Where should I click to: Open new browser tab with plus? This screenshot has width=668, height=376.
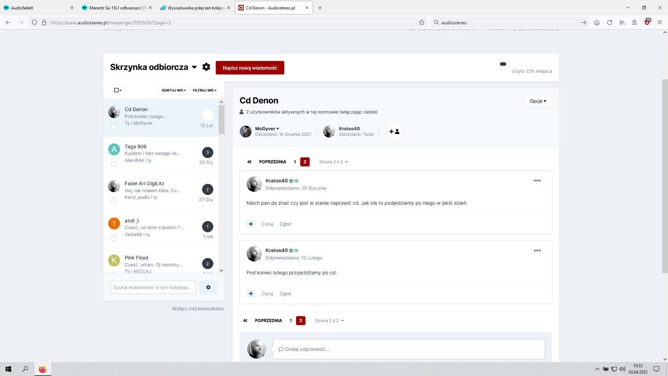pyautogui.click(x=320, y=8)
